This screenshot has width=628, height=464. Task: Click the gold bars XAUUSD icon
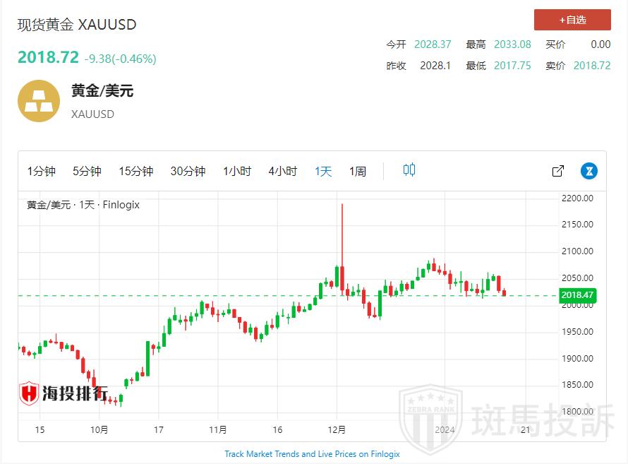(39, 101)
